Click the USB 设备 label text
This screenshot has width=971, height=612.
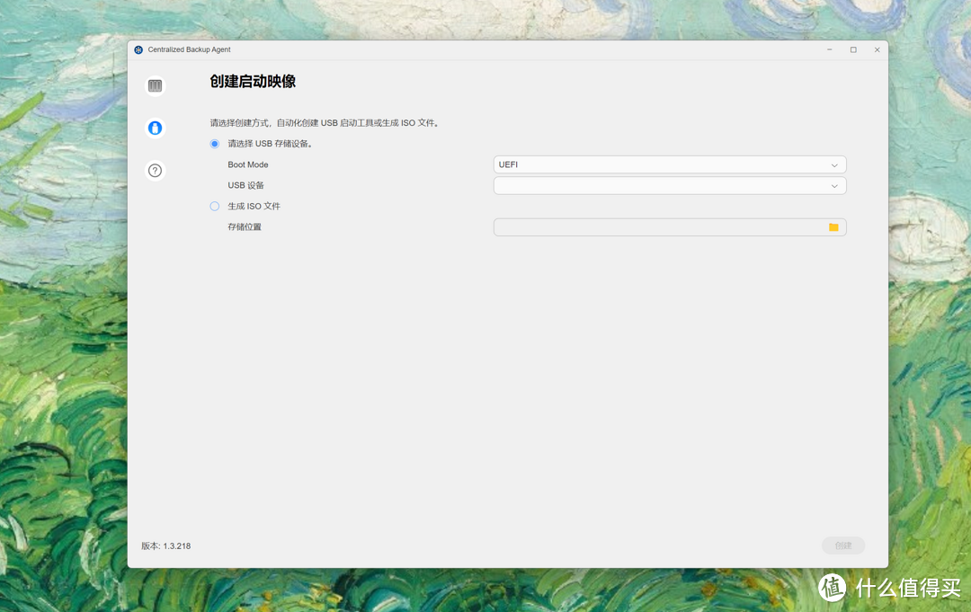245,186
